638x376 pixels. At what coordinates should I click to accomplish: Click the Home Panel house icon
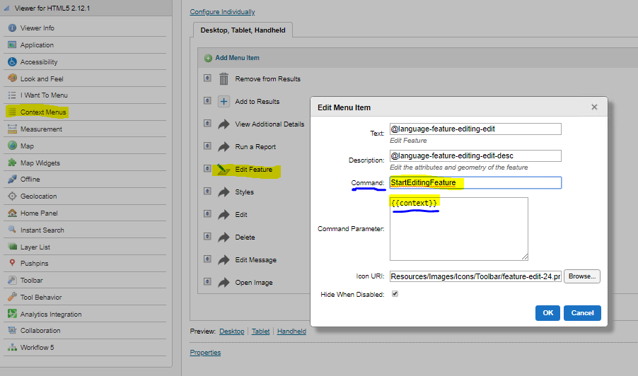tap(12, 213)
